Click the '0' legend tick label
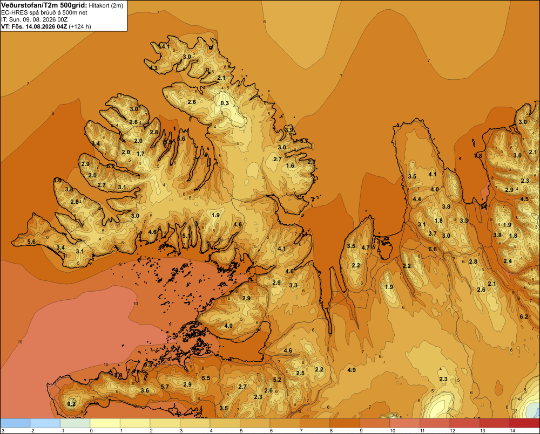The image size is (540, 434). [x=91, y=431]
